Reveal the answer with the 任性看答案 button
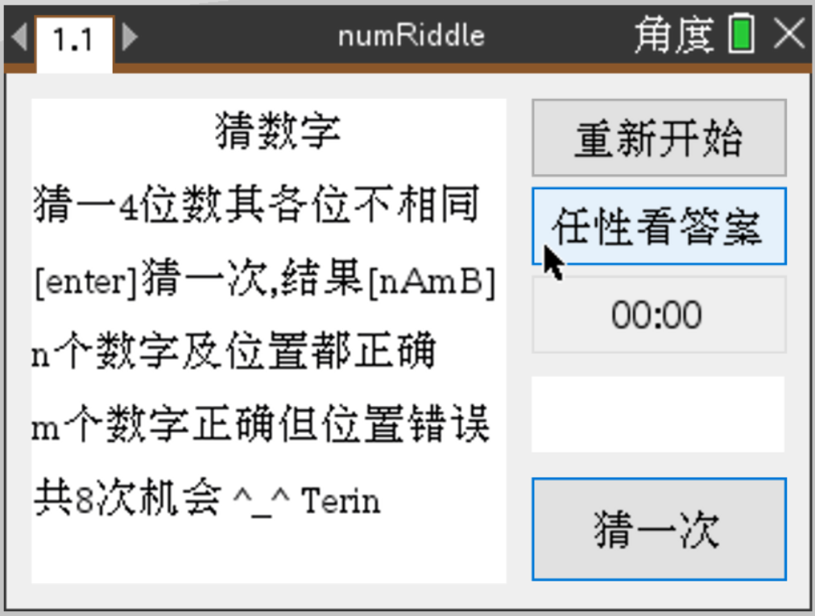 click(x=659, y=226)
